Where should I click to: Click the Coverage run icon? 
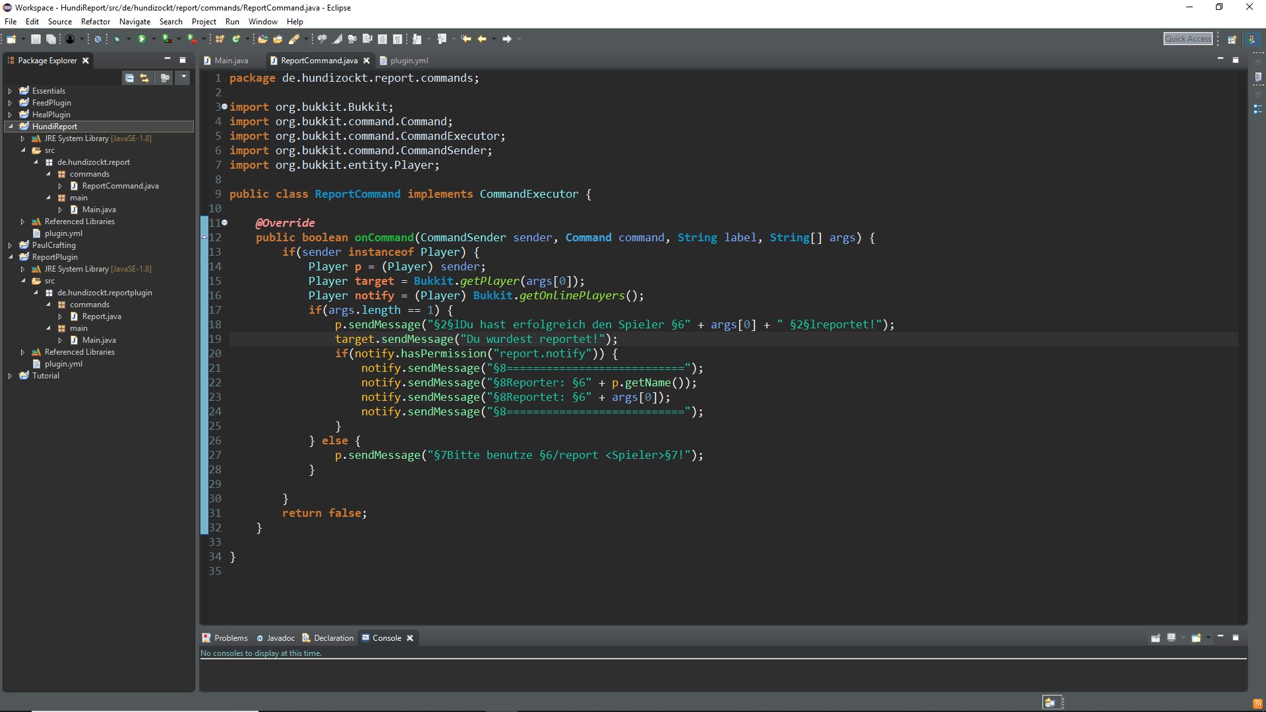click(x=167, y=39)
